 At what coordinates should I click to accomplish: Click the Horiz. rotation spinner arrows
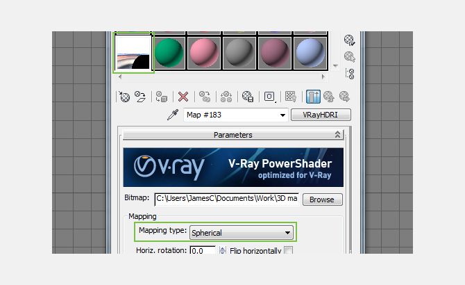pos(222,250)
